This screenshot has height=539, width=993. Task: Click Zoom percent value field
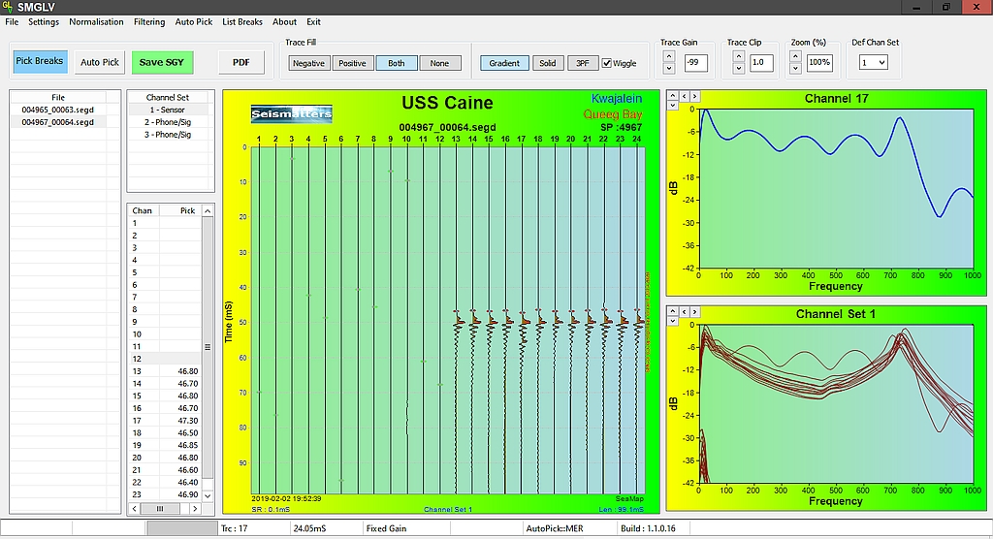coord(819,62)
